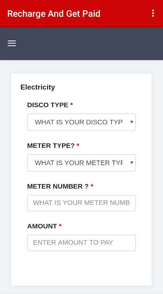Screen dimensions: 163x294
Task: Click the DISCO TYPE dropdown arrow
Action: click(x=132, y=122)
